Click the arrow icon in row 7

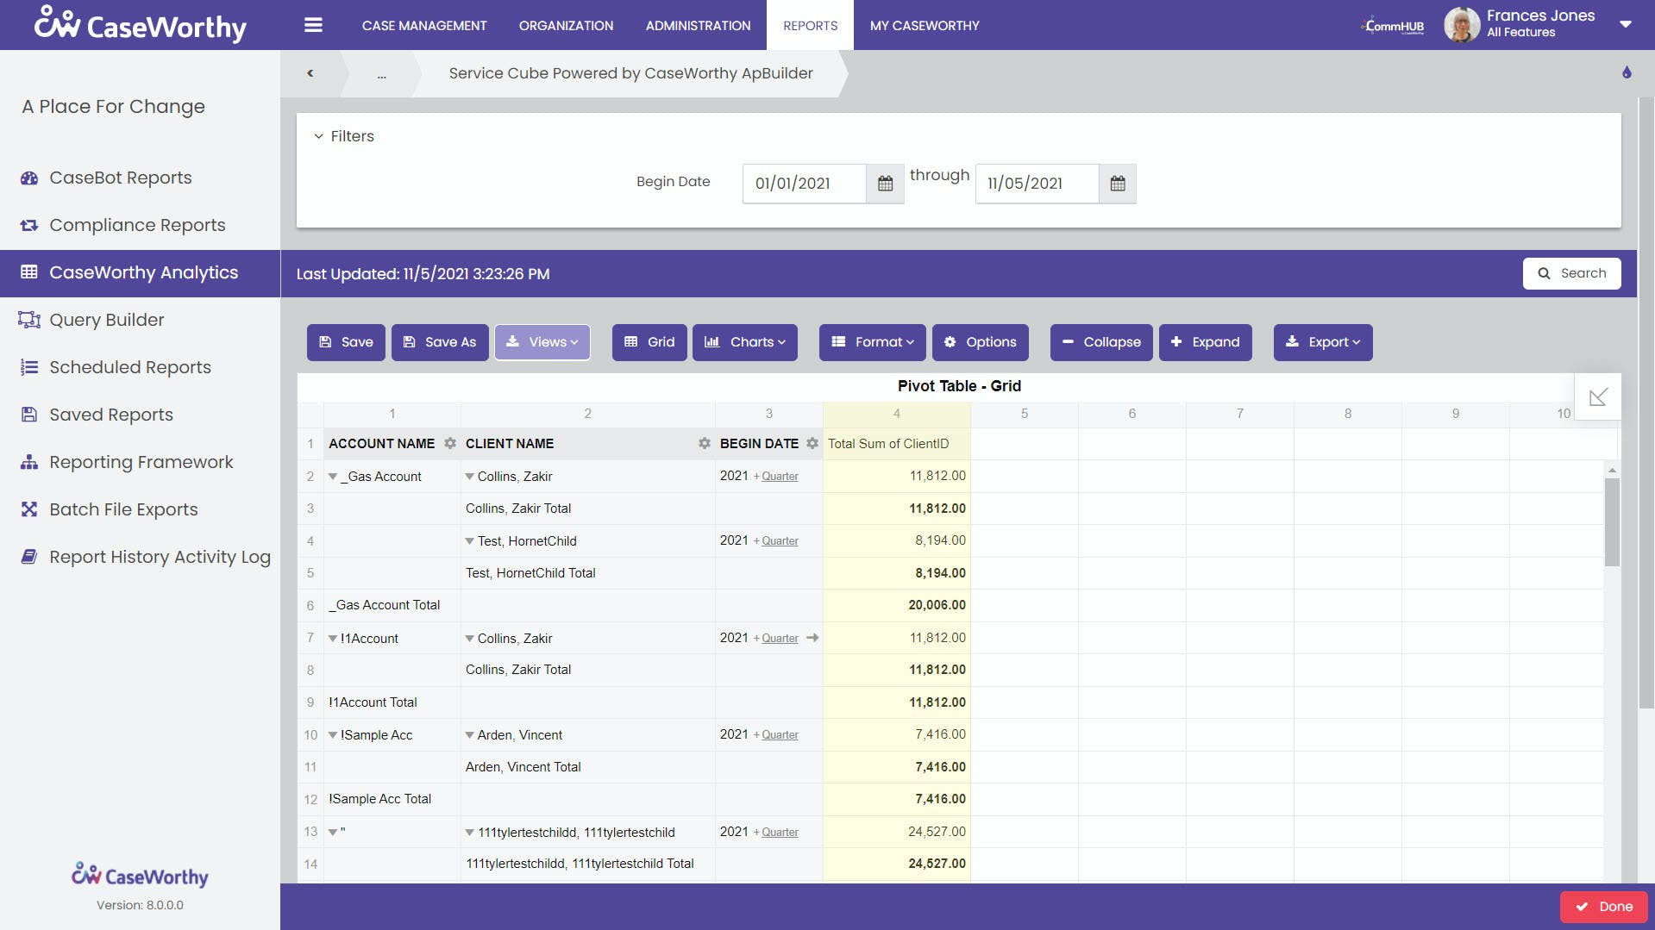click(812, 638)
